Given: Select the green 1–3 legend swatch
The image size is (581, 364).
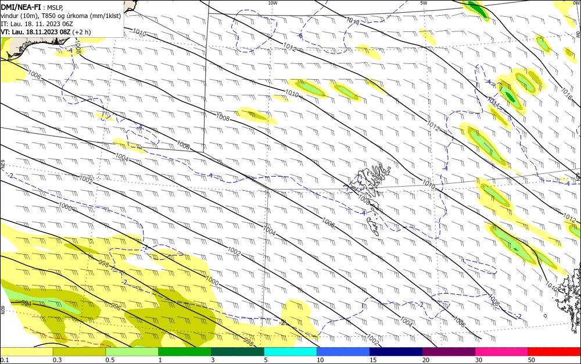Looking at the screenshot, I should 185,352.
